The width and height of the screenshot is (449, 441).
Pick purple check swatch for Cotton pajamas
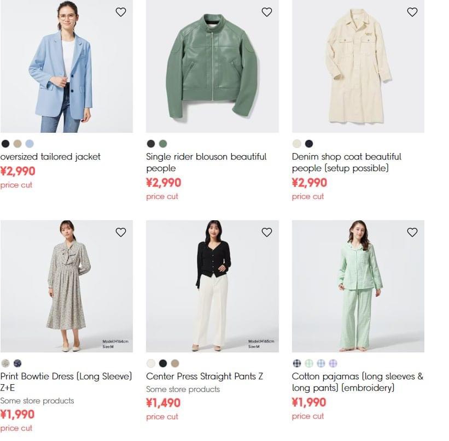pos(333,363)
